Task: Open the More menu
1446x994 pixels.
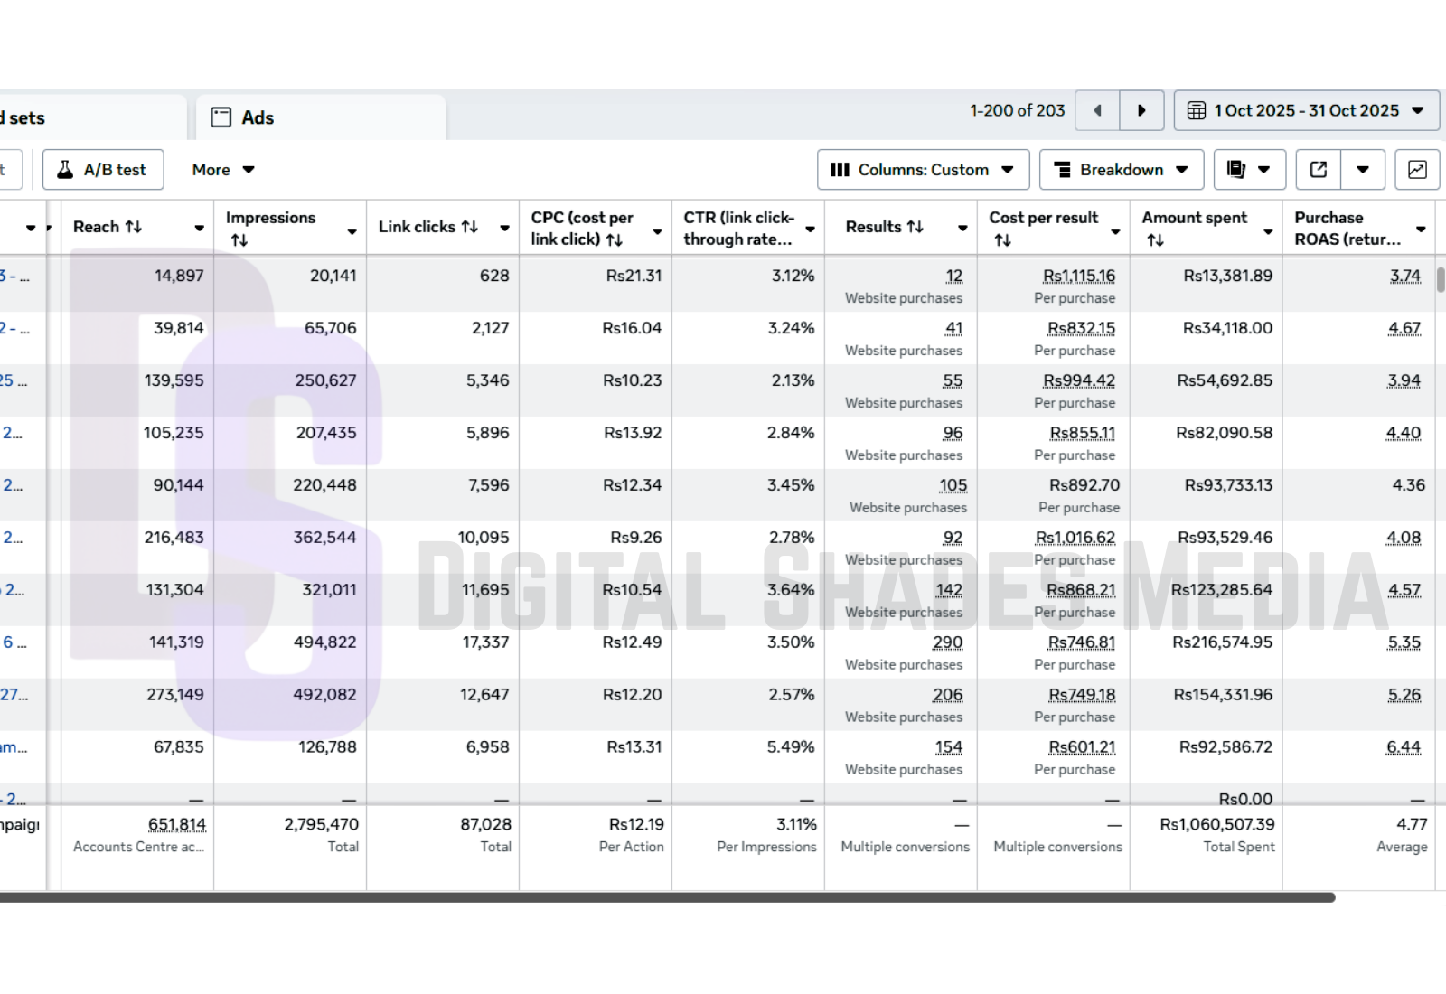Action: pos(222,170)
